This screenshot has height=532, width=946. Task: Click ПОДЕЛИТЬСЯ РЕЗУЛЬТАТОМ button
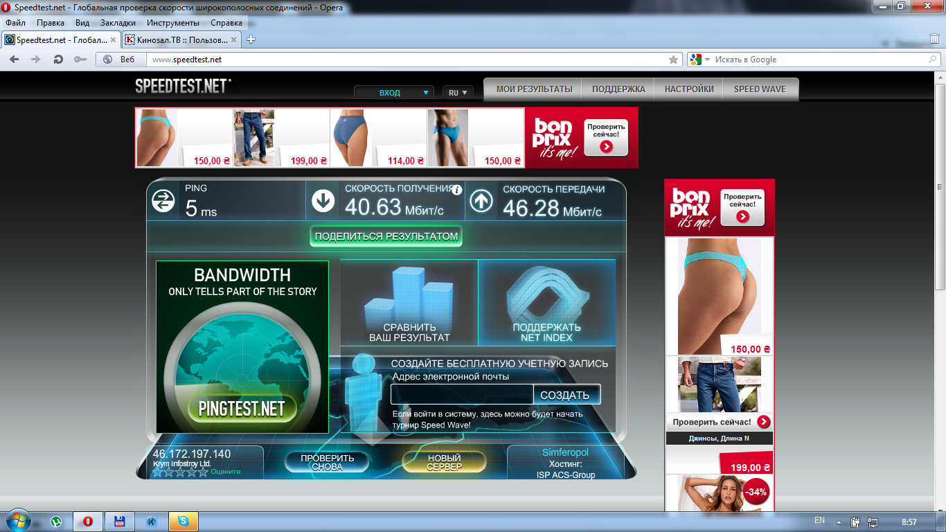tap(386, 236)
